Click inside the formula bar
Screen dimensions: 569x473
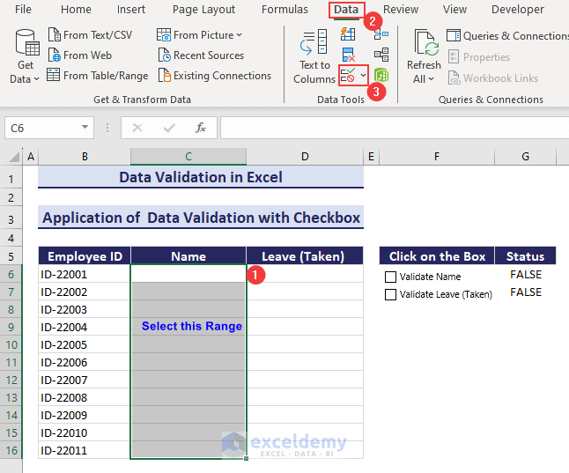pyautogui.click(x=388, y=128)
